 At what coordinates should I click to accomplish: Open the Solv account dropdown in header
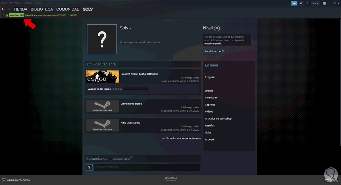tap(315, 3)
